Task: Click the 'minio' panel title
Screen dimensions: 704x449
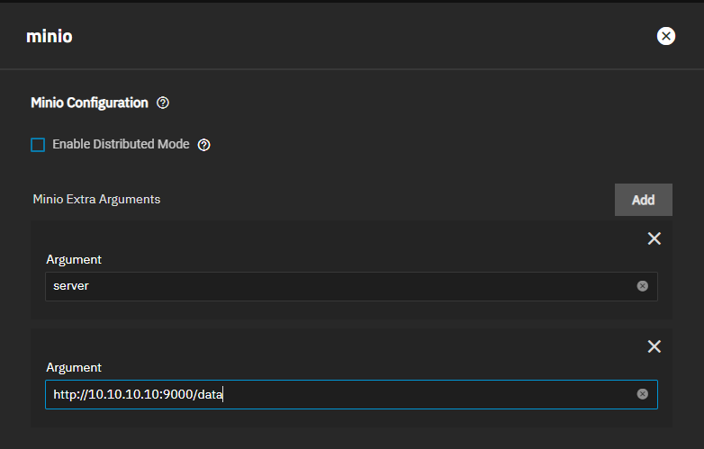Action: (x=50, y=36)
